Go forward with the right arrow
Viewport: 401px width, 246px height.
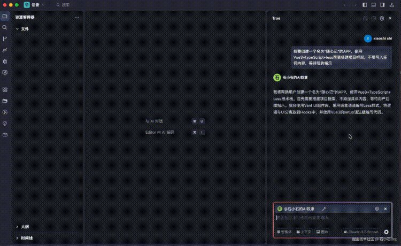(x=354, y=5)
